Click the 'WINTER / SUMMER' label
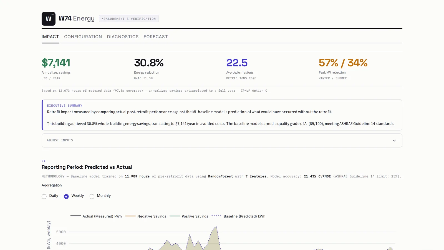 tap(333, 78)
